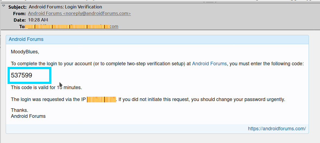Click the subject text Android Forums: Login Verification
Image resolution: width=320 pixels, height=143 pixels.
(x=65, y=7)
